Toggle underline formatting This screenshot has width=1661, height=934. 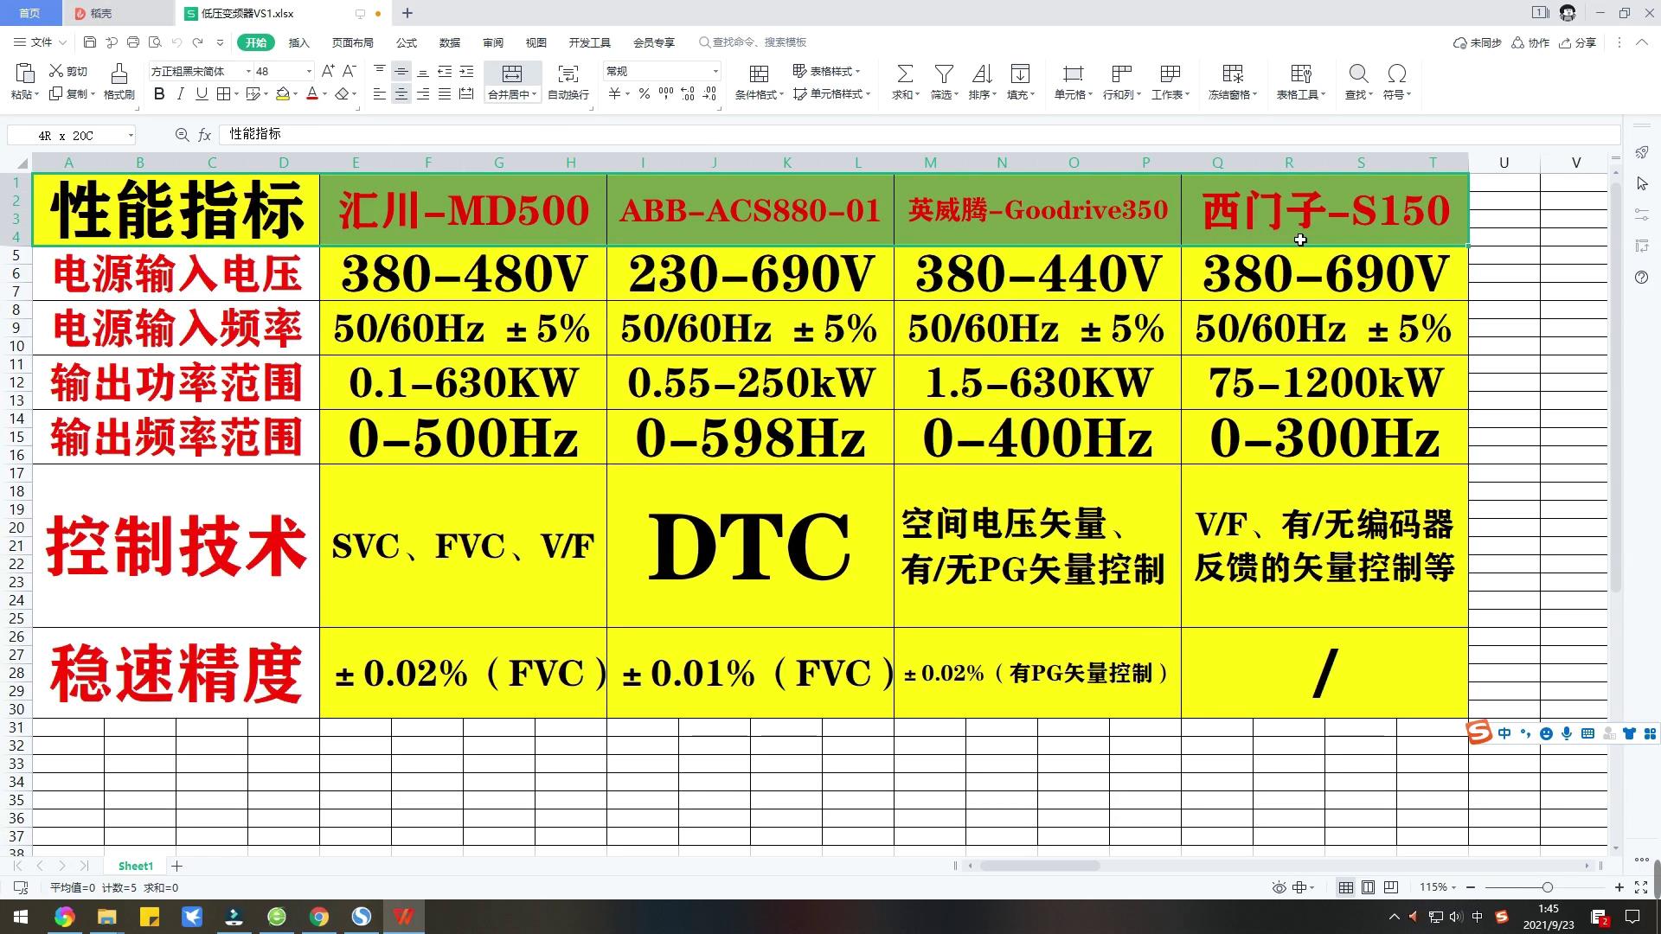202,94
